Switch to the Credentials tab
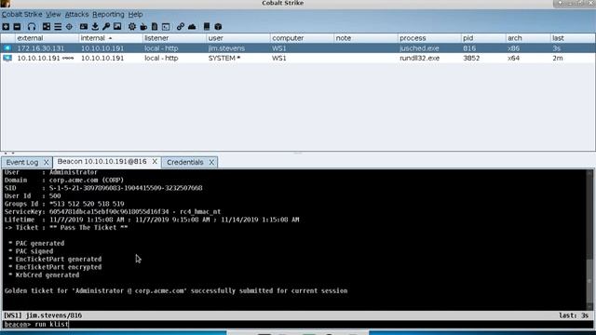 (185, 162)
